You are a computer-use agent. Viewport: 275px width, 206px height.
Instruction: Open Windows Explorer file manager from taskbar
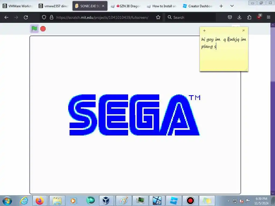coord(57,201)
